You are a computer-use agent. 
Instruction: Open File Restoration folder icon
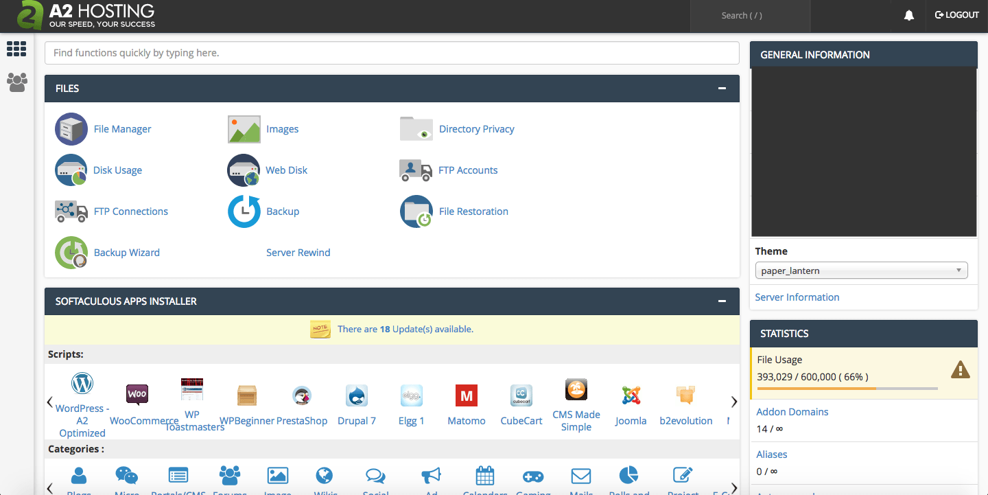point(416,211)
